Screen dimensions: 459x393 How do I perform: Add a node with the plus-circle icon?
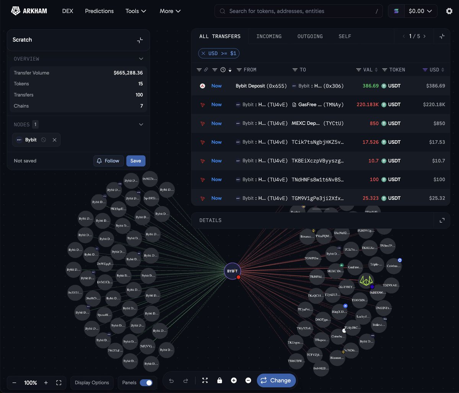(234, 380)
